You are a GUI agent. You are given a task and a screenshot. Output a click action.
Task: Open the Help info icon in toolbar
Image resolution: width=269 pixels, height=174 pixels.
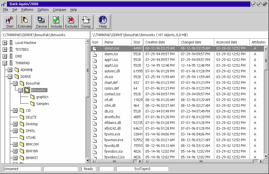(x=103, y=22)
